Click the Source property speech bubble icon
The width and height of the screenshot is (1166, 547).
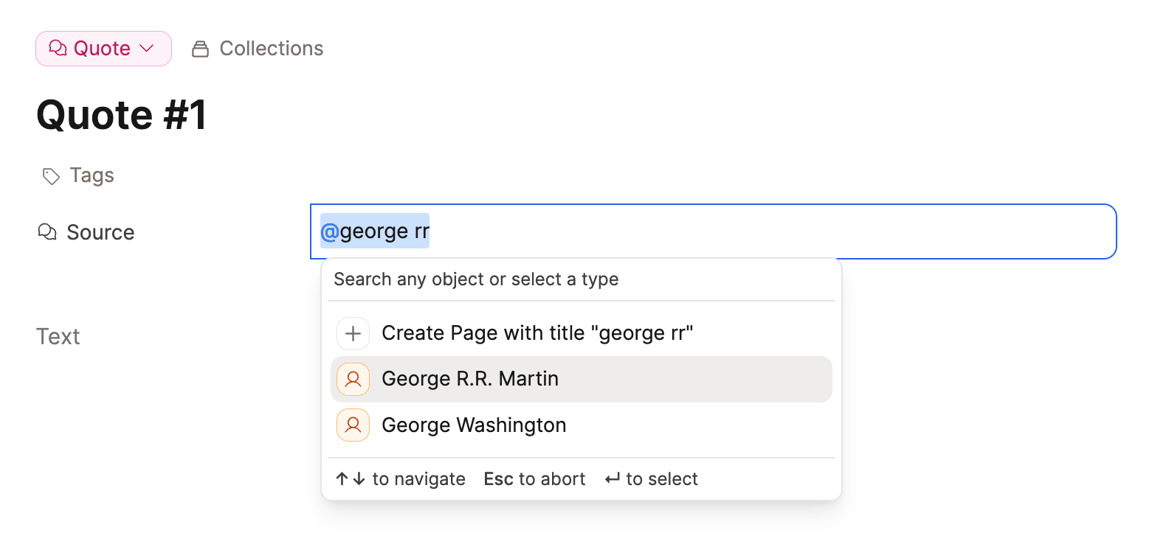[47, 232]
